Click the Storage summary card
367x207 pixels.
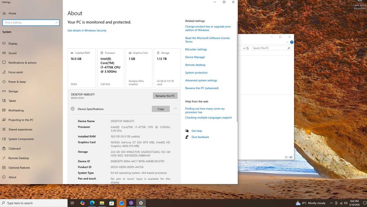(167, 68)
